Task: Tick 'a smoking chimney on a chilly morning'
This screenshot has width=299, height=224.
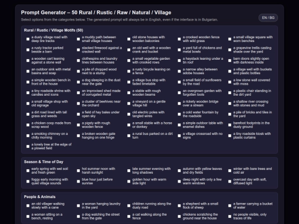Action: 28,136
